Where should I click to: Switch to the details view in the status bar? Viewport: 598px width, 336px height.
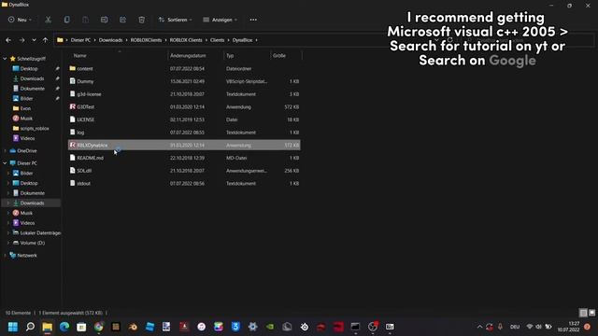583,313
